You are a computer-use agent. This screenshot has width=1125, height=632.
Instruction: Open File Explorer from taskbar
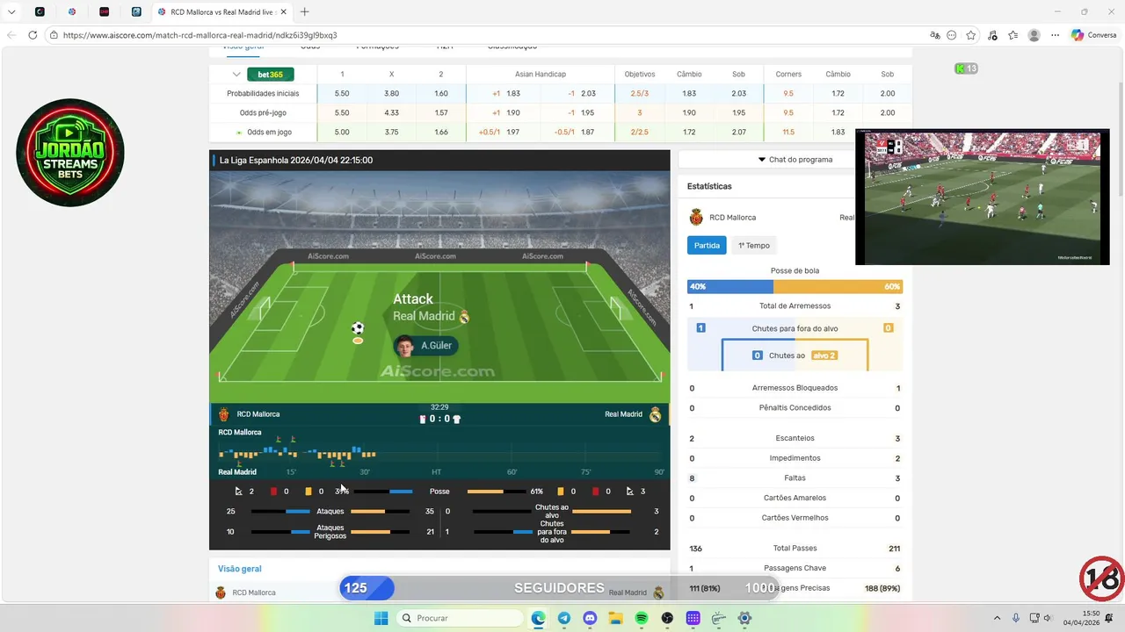coord(615,618)
